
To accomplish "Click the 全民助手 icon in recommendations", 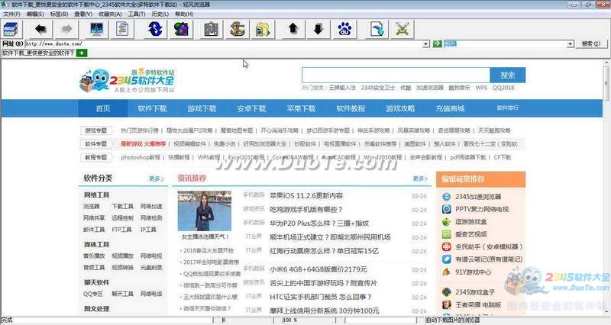I will 447,246.
